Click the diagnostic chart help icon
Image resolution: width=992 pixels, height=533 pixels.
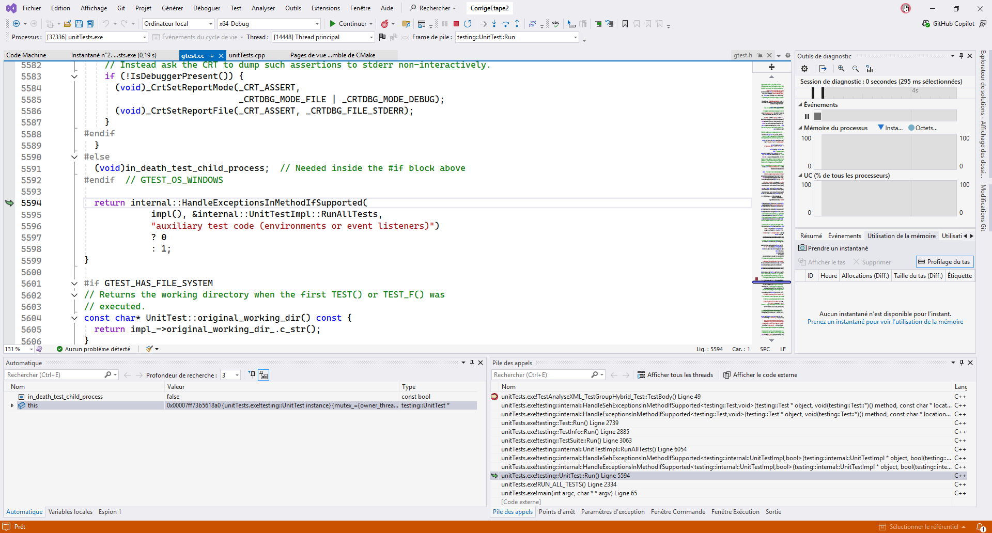[870, 69]
